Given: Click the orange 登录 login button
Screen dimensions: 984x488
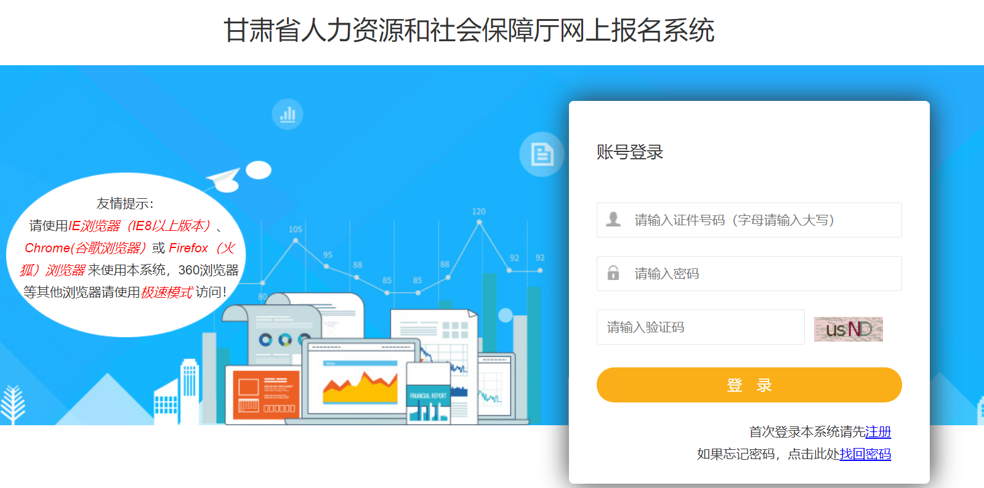Looking at the screenshot, I should click(749, 385).
